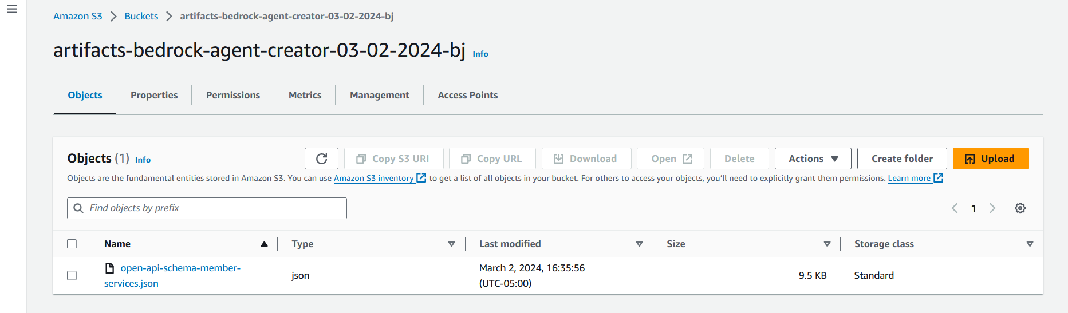Viewport: 1068px width, 313px height.
Task: Sort by Last modified column arrow
Action: point(639,244)
